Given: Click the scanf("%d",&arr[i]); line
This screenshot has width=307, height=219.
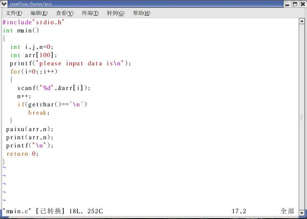Looking at the screenshot, I should [54, 88].
